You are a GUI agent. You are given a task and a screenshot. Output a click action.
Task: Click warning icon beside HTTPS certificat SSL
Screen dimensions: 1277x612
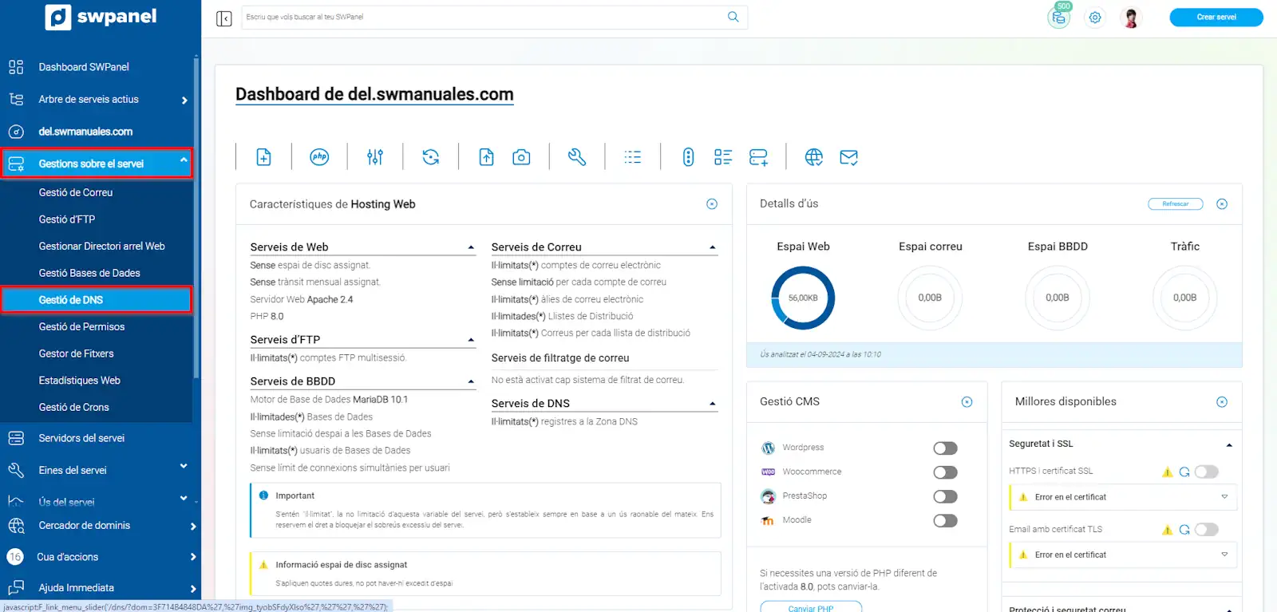(x=1168, y=472)
